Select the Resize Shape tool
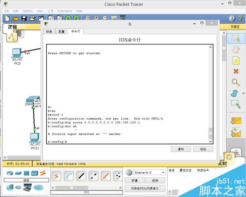Viewport: 246px width, 197px height. click(236, 104)
